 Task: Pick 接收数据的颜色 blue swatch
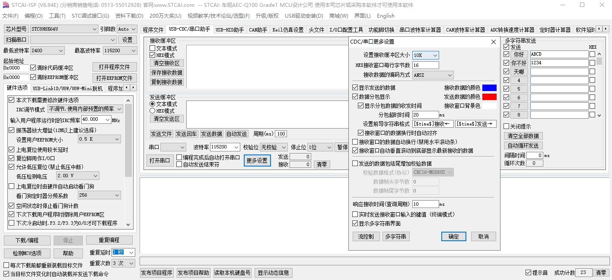pyautogui.click(x=489, y=88)
